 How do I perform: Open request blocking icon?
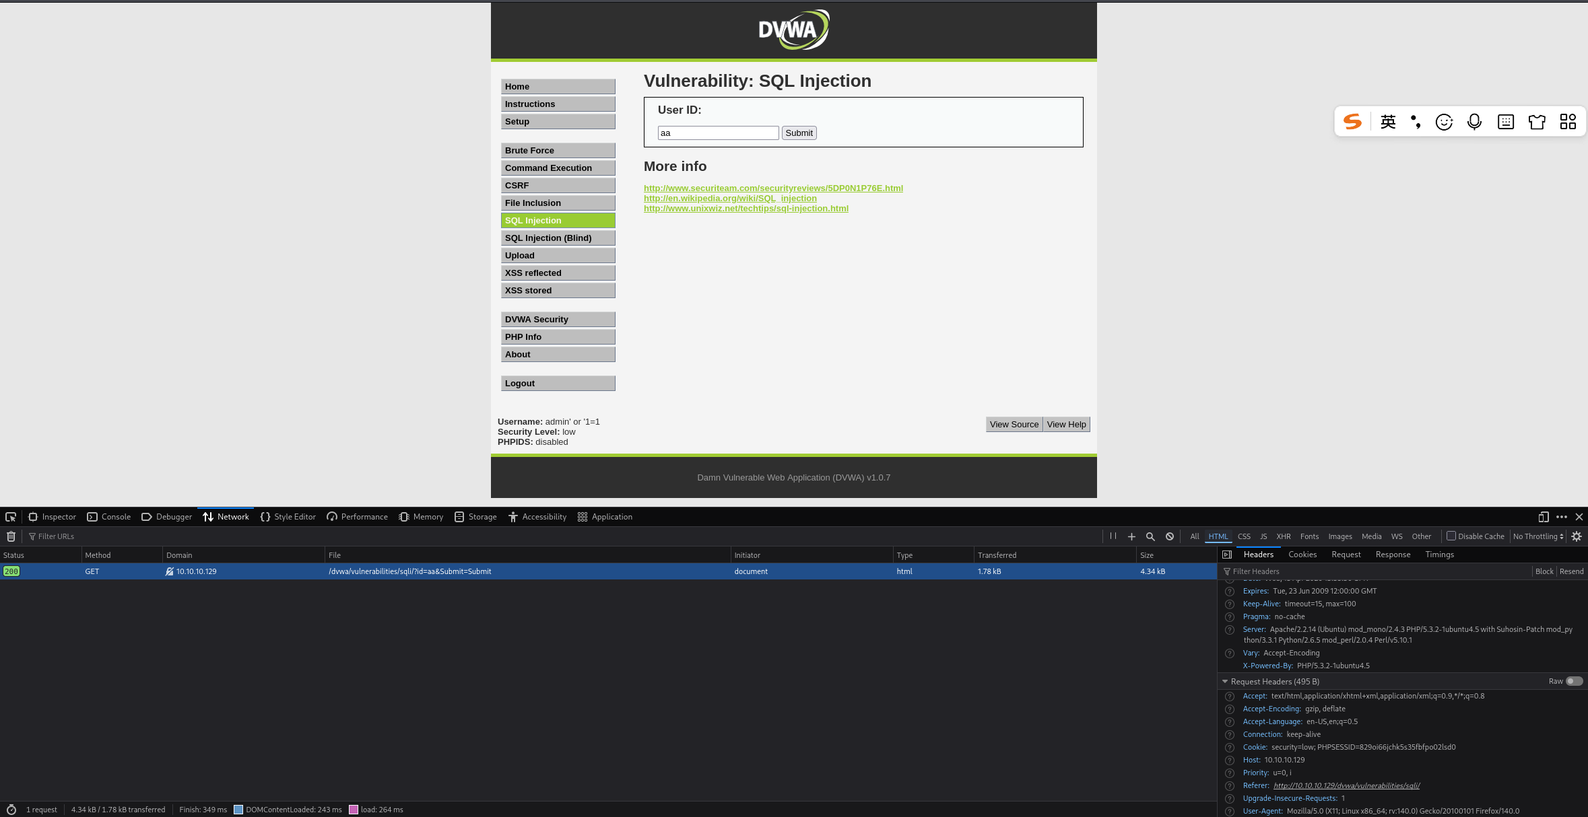click(1170, 536)
